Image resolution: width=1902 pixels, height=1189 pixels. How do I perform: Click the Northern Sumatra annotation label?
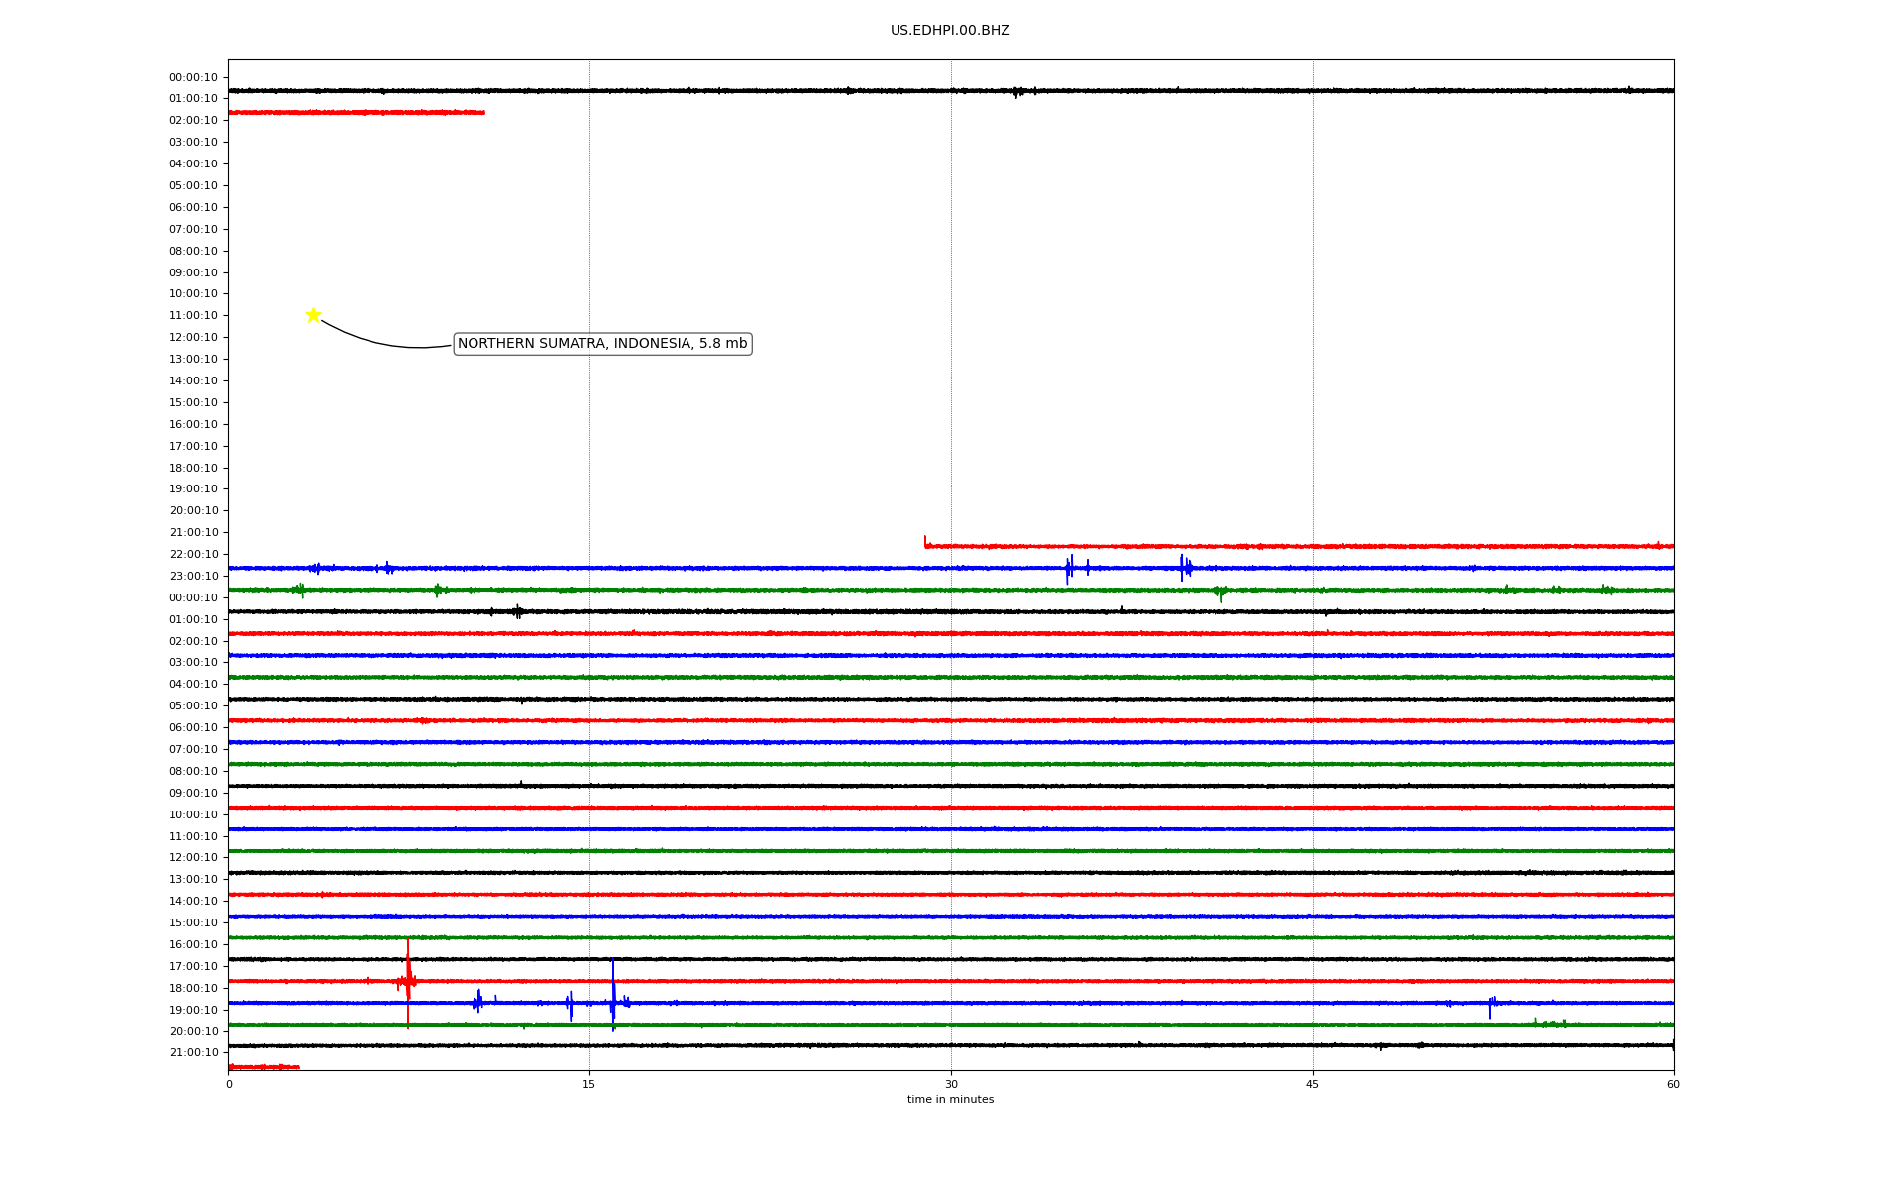tap(602, 344)
